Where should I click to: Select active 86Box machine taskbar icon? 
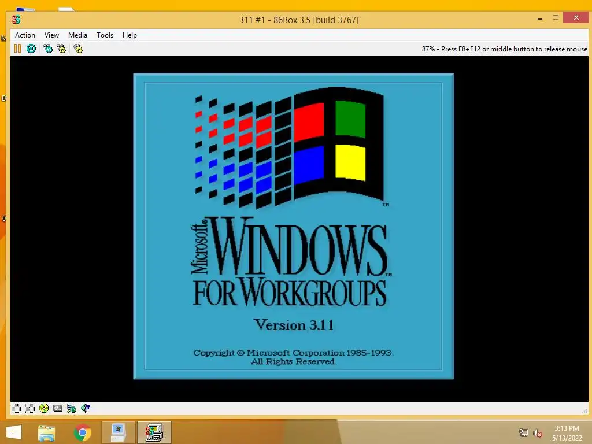154,432
